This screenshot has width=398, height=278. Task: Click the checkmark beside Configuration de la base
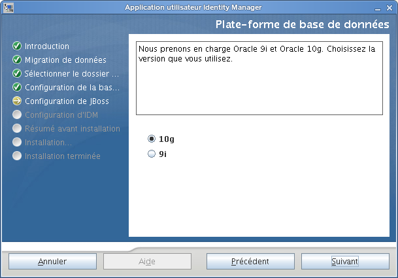pyautogui.click(x=17, y=87)
